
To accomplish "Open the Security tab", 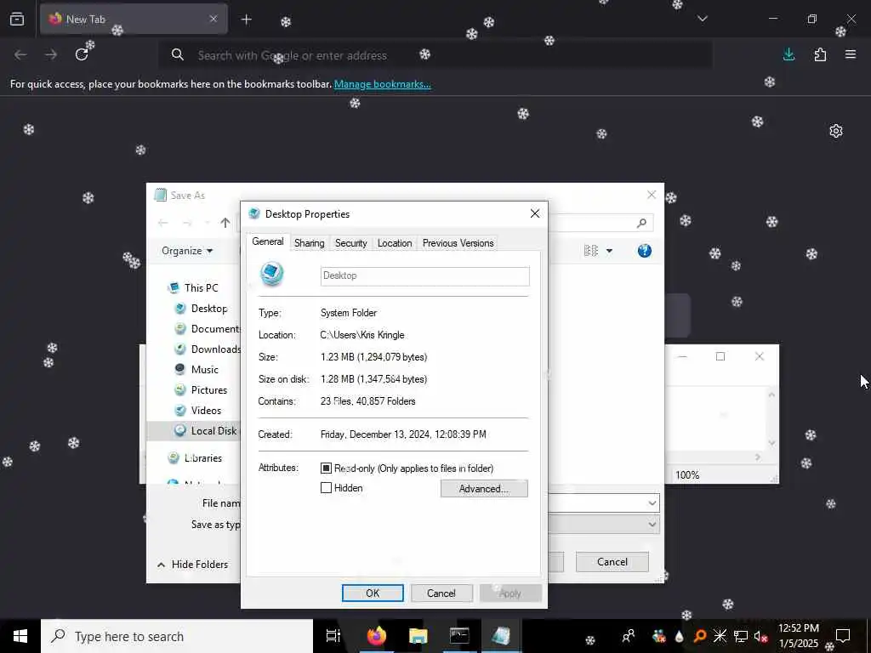I will (350, 243).
